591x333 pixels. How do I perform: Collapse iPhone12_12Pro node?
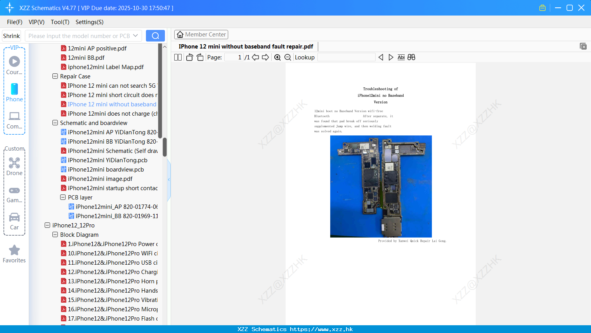pos(47,225)
